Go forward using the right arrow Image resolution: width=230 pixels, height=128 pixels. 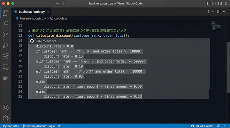pyautogui.click(x=63, y=4)
